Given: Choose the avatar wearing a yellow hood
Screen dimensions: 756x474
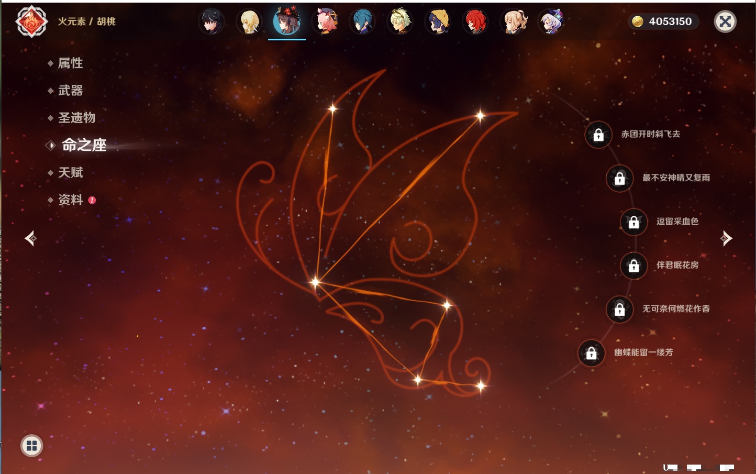Looking at the screenshot, I should pos(438,21).
